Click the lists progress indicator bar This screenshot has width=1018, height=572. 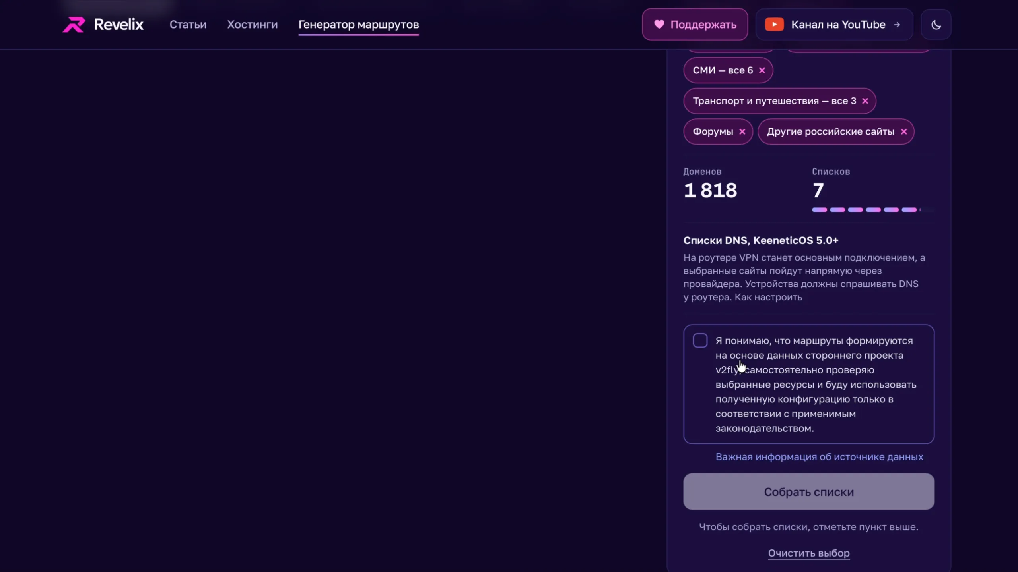click(873, 210)
